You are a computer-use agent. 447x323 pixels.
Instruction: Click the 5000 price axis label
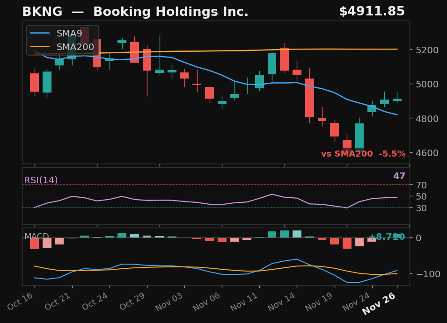[427, 84]
